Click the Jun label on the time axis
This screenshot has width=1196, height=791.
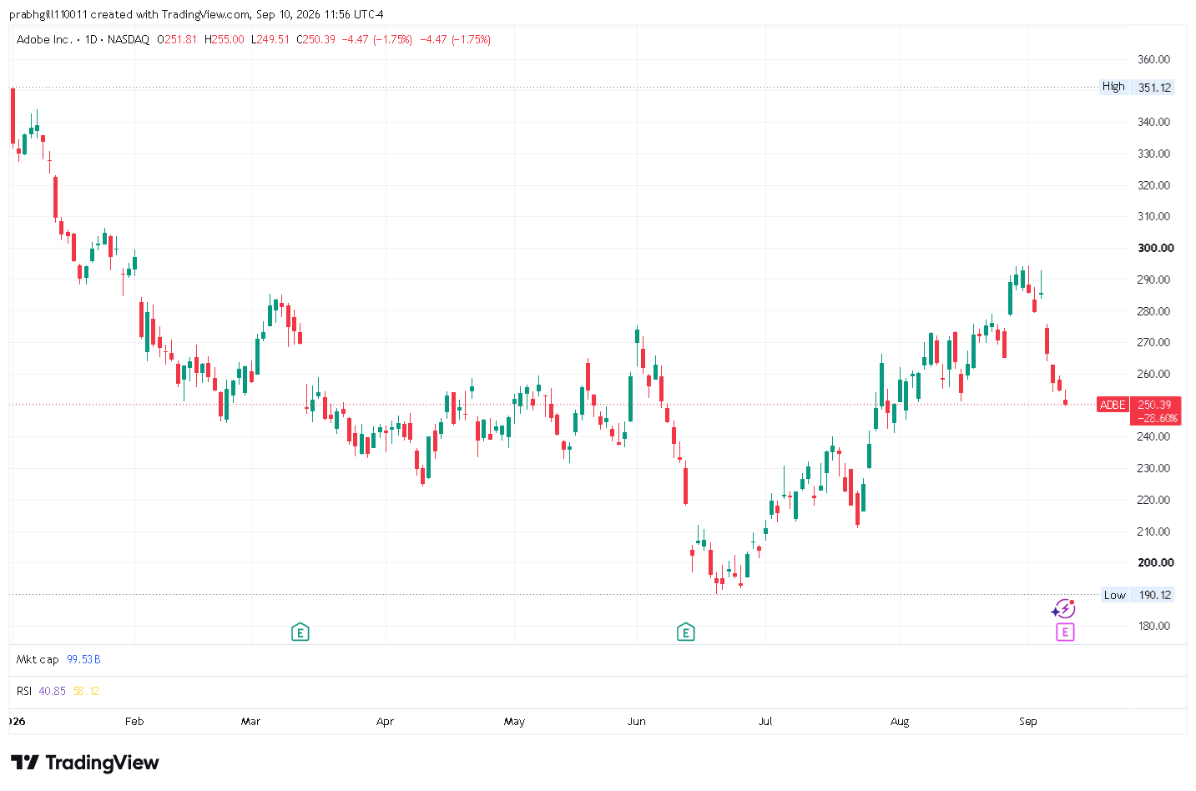(637, 722)
